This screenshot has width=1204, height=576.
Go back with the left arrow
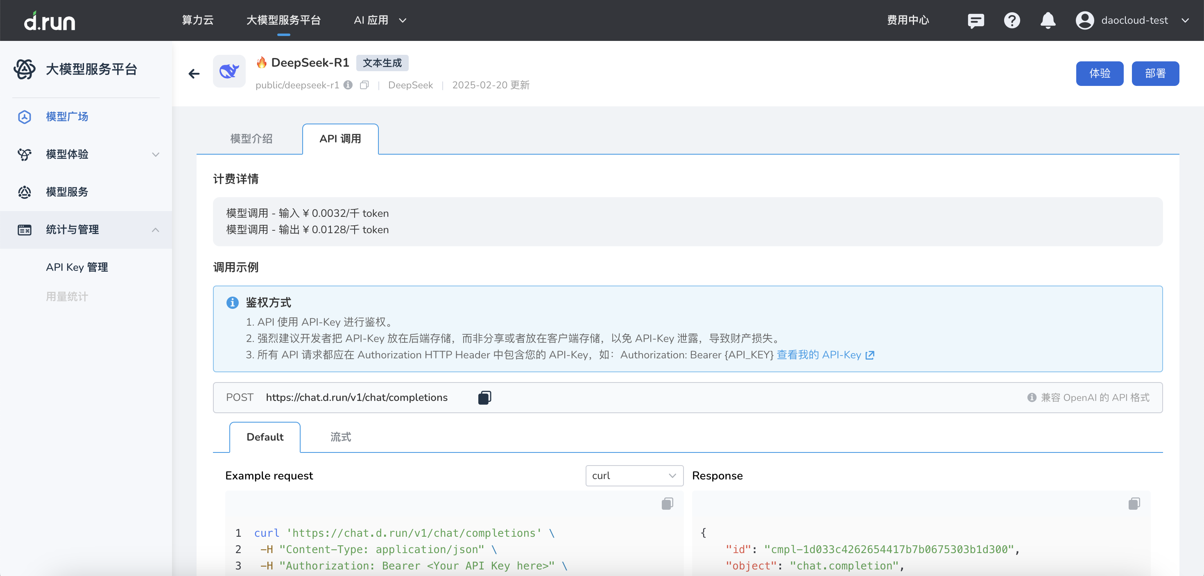[194, 74]
